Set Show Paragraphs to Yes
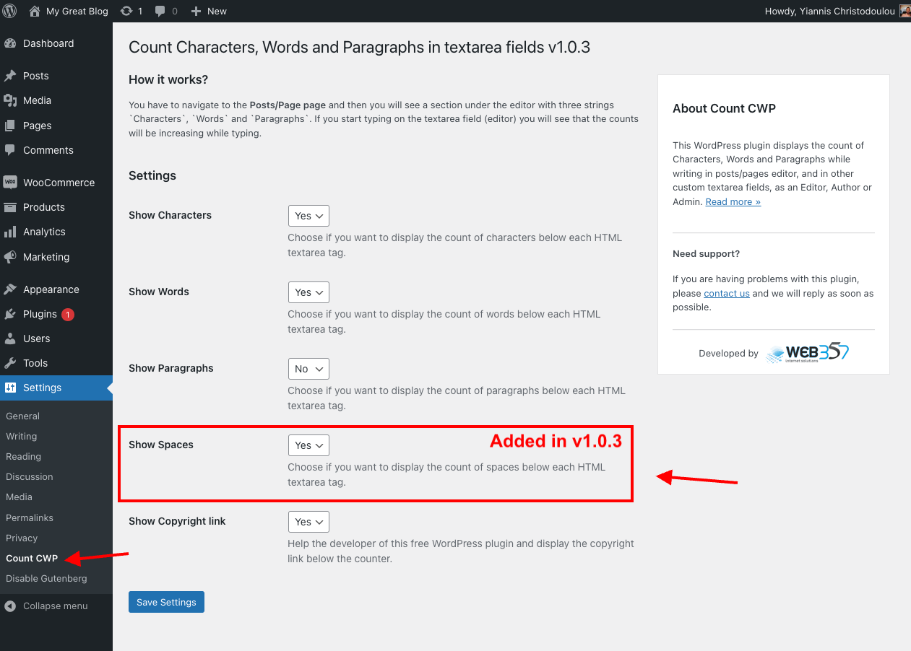This screenshot has width=911, height=651. [x=308, y=368]
